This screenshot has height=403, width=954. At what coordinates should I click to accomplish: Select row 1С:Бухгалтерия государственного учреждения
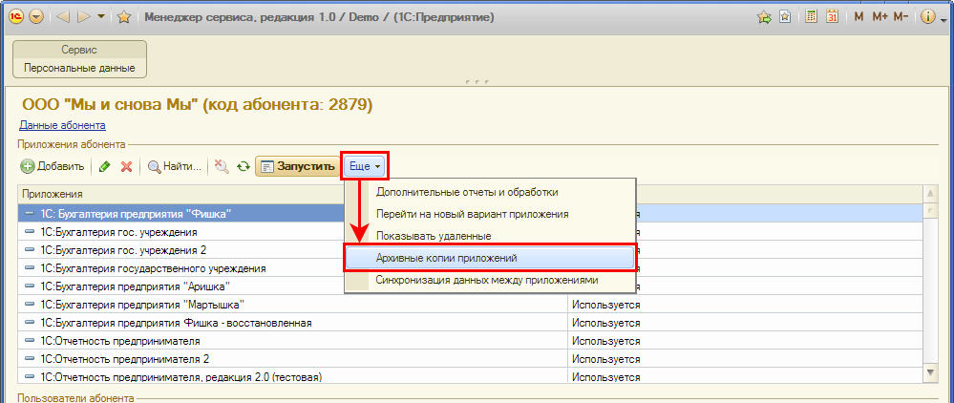tap(181, 268)
